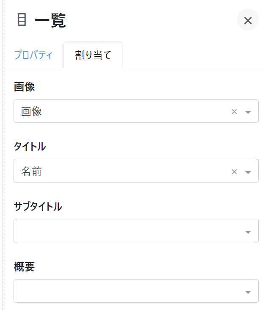Click the 概要 field label
This screenshot has width=265, height=310.
click(24, 267)
